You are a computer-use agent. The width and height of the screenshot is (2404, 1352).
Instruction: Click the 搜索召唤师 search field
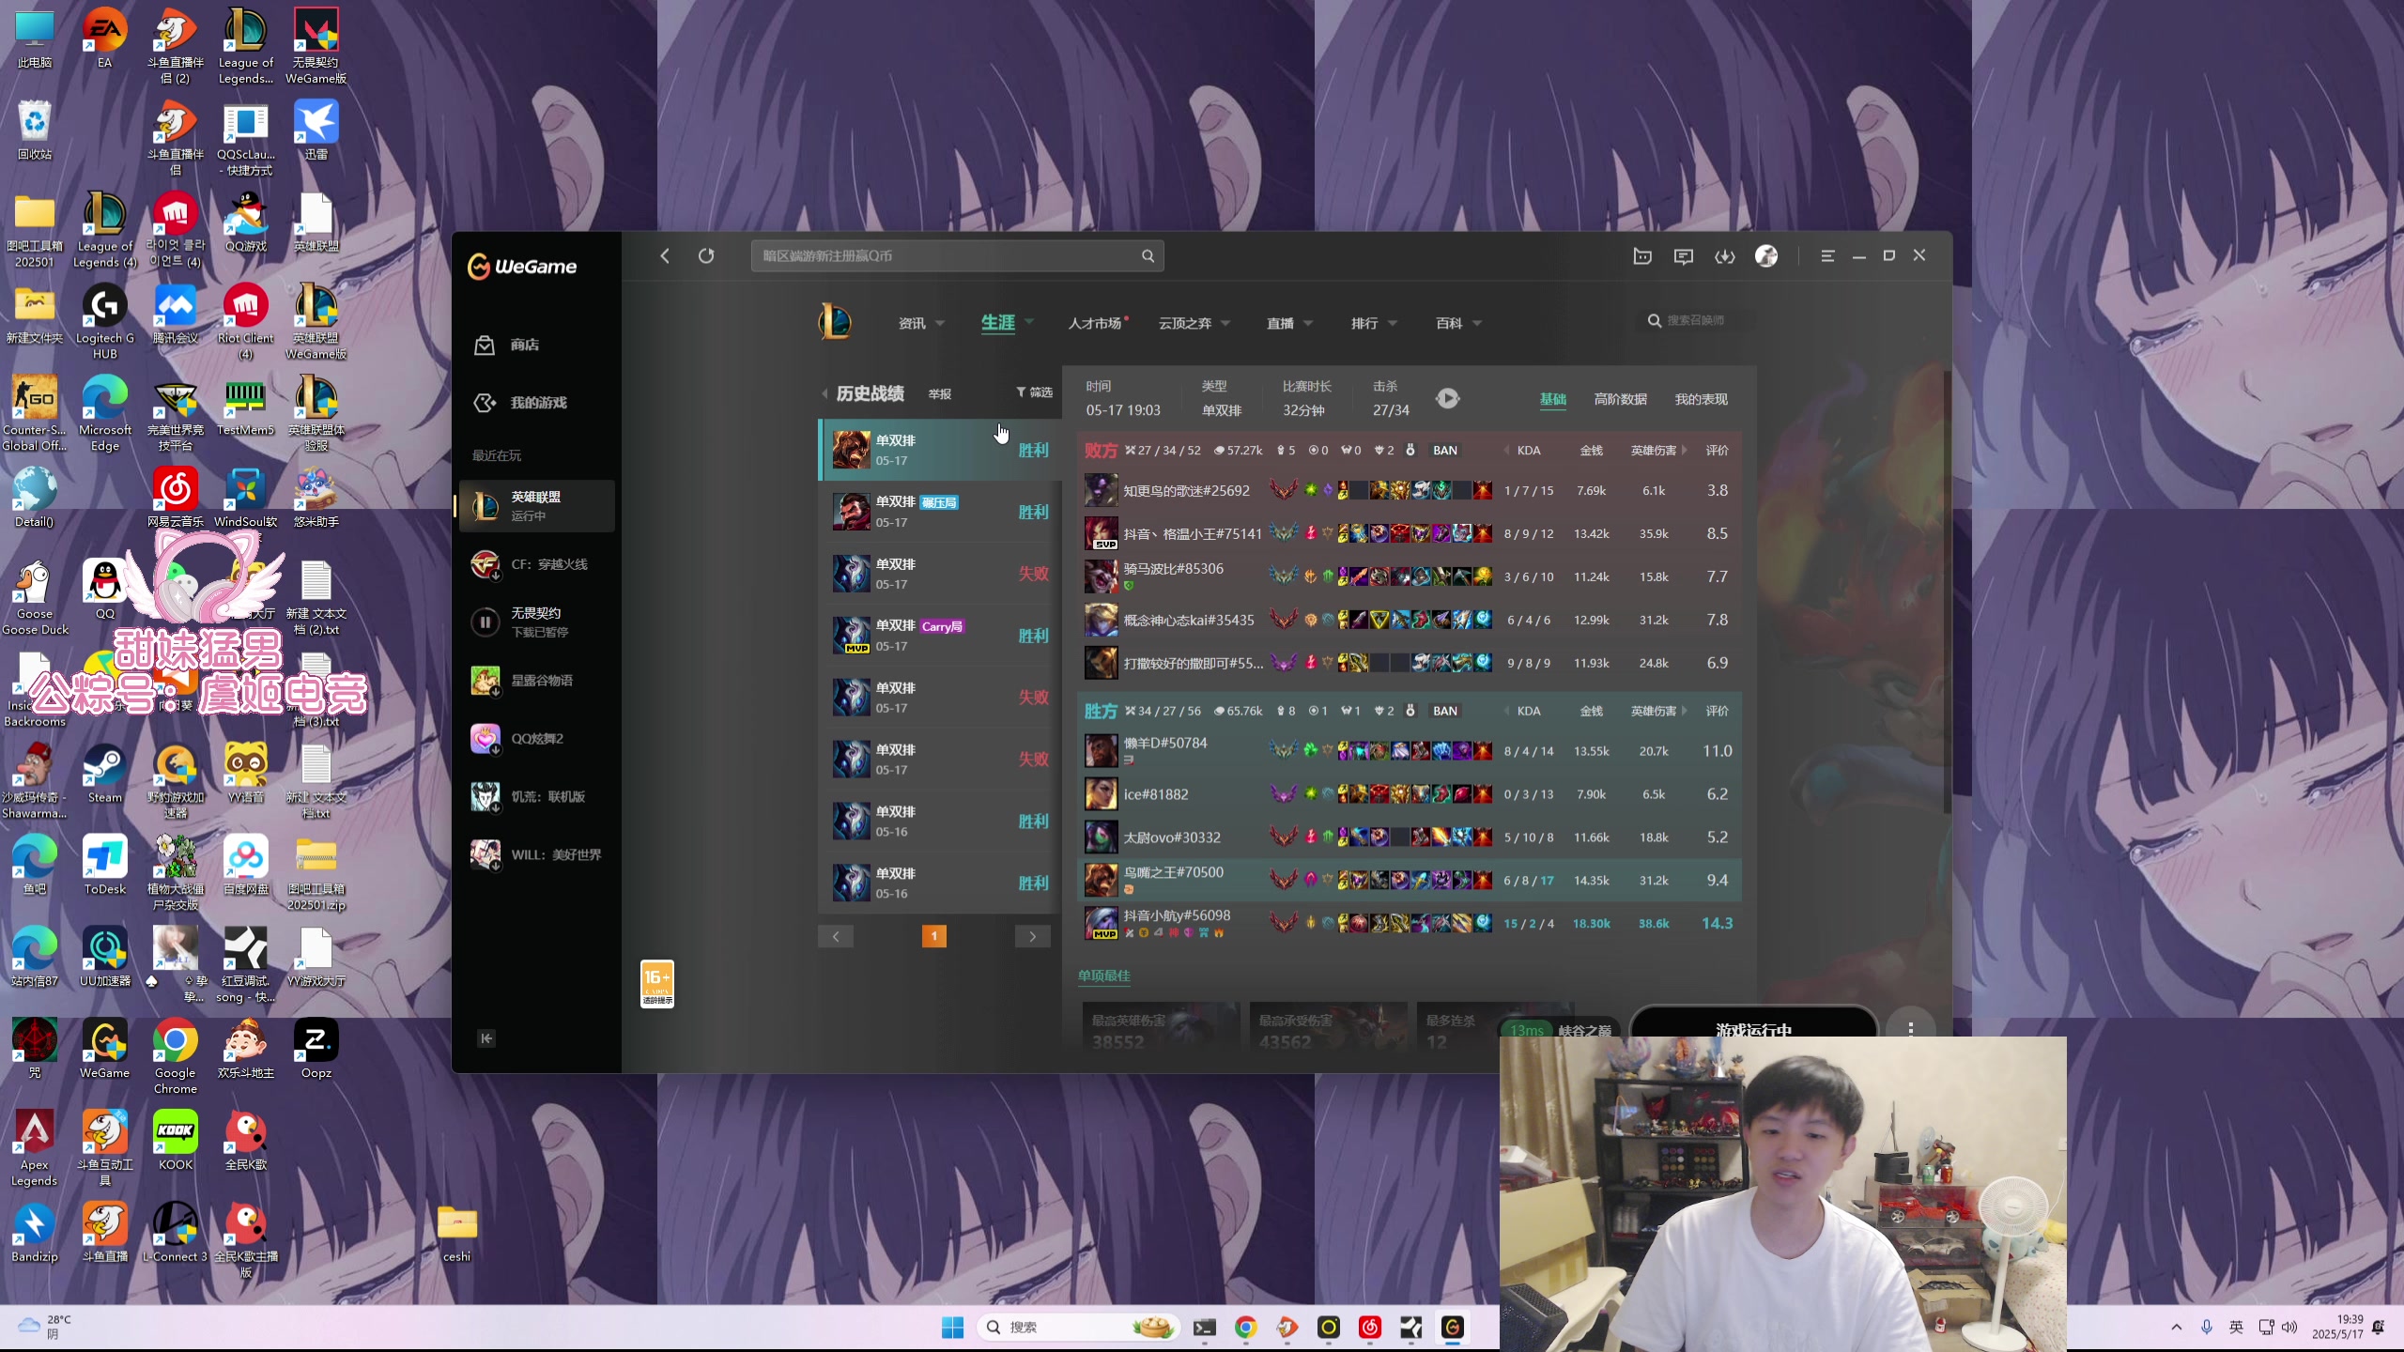pyautogui.click(x=1697, y=320)
